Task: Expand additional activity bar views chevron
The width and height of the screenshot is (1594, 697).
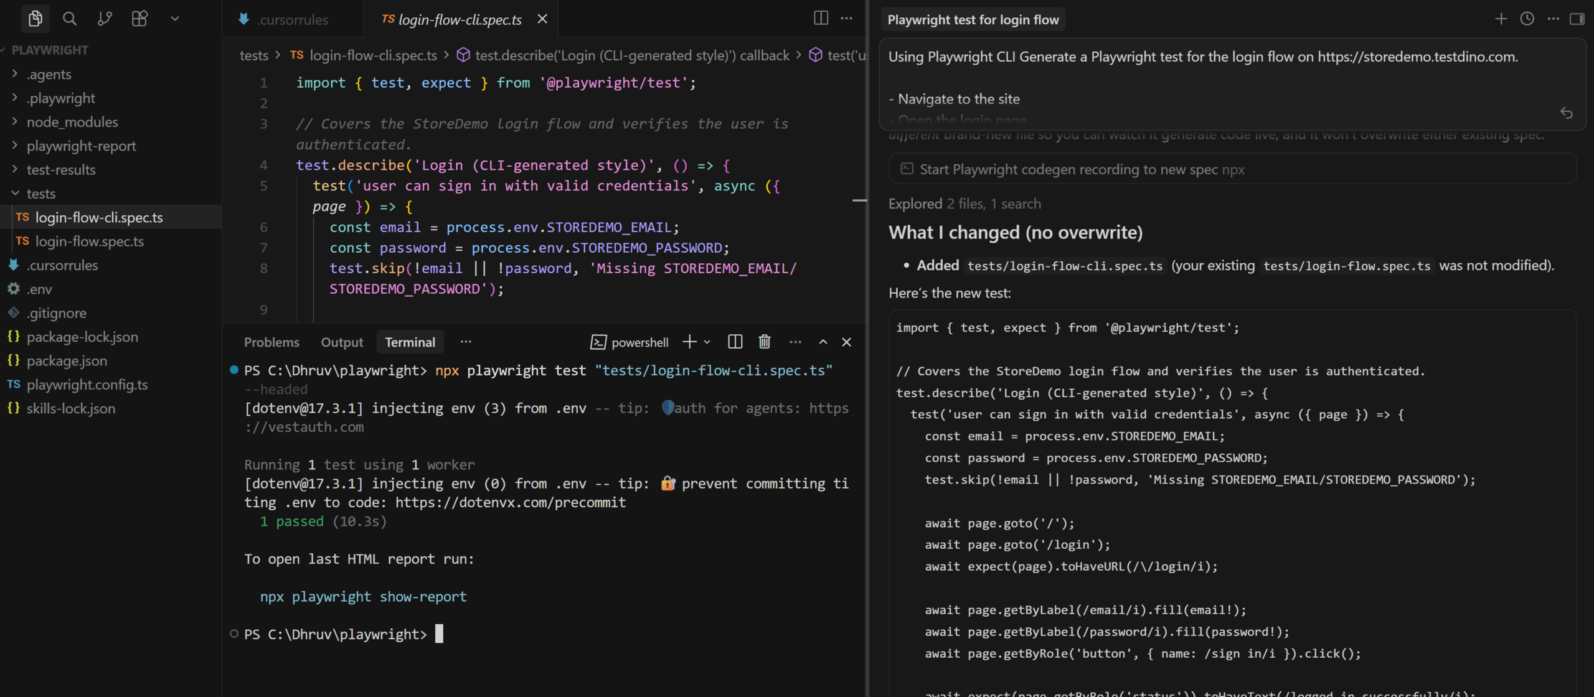Action: tap(175, 19)
